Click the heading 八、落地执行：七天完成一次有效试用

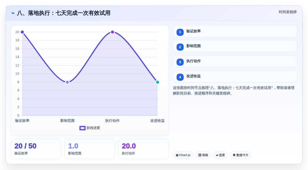[x=64, y=13]
